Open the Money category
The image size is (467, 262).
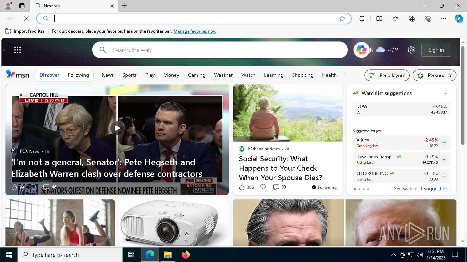pos(171,75)
